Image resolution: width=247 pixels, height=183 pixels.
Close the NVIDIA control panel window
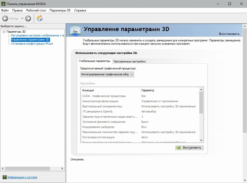(241, 4)
